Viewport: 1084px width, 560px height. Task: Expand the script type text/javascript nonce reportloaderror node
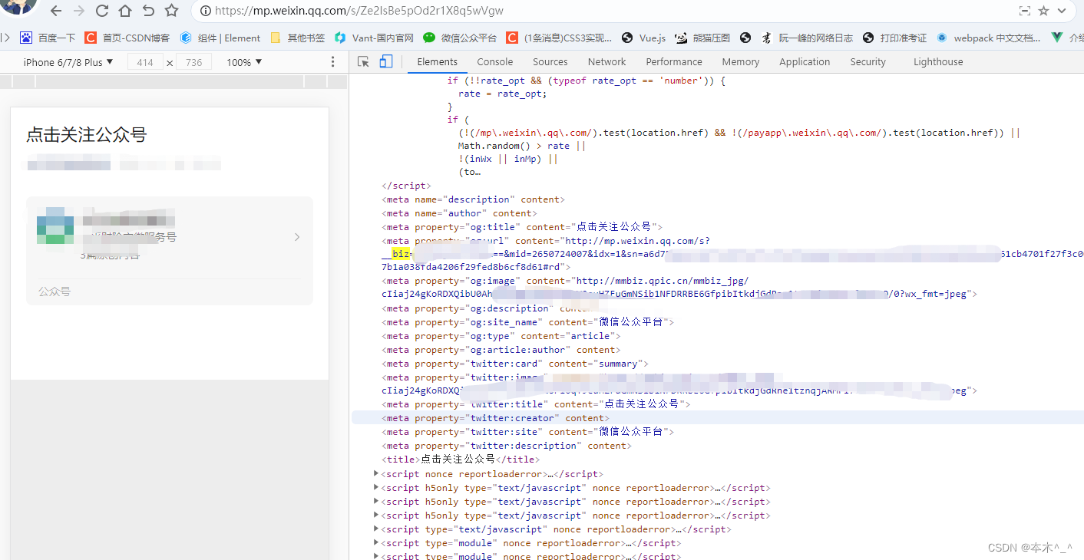coord(377,529)
